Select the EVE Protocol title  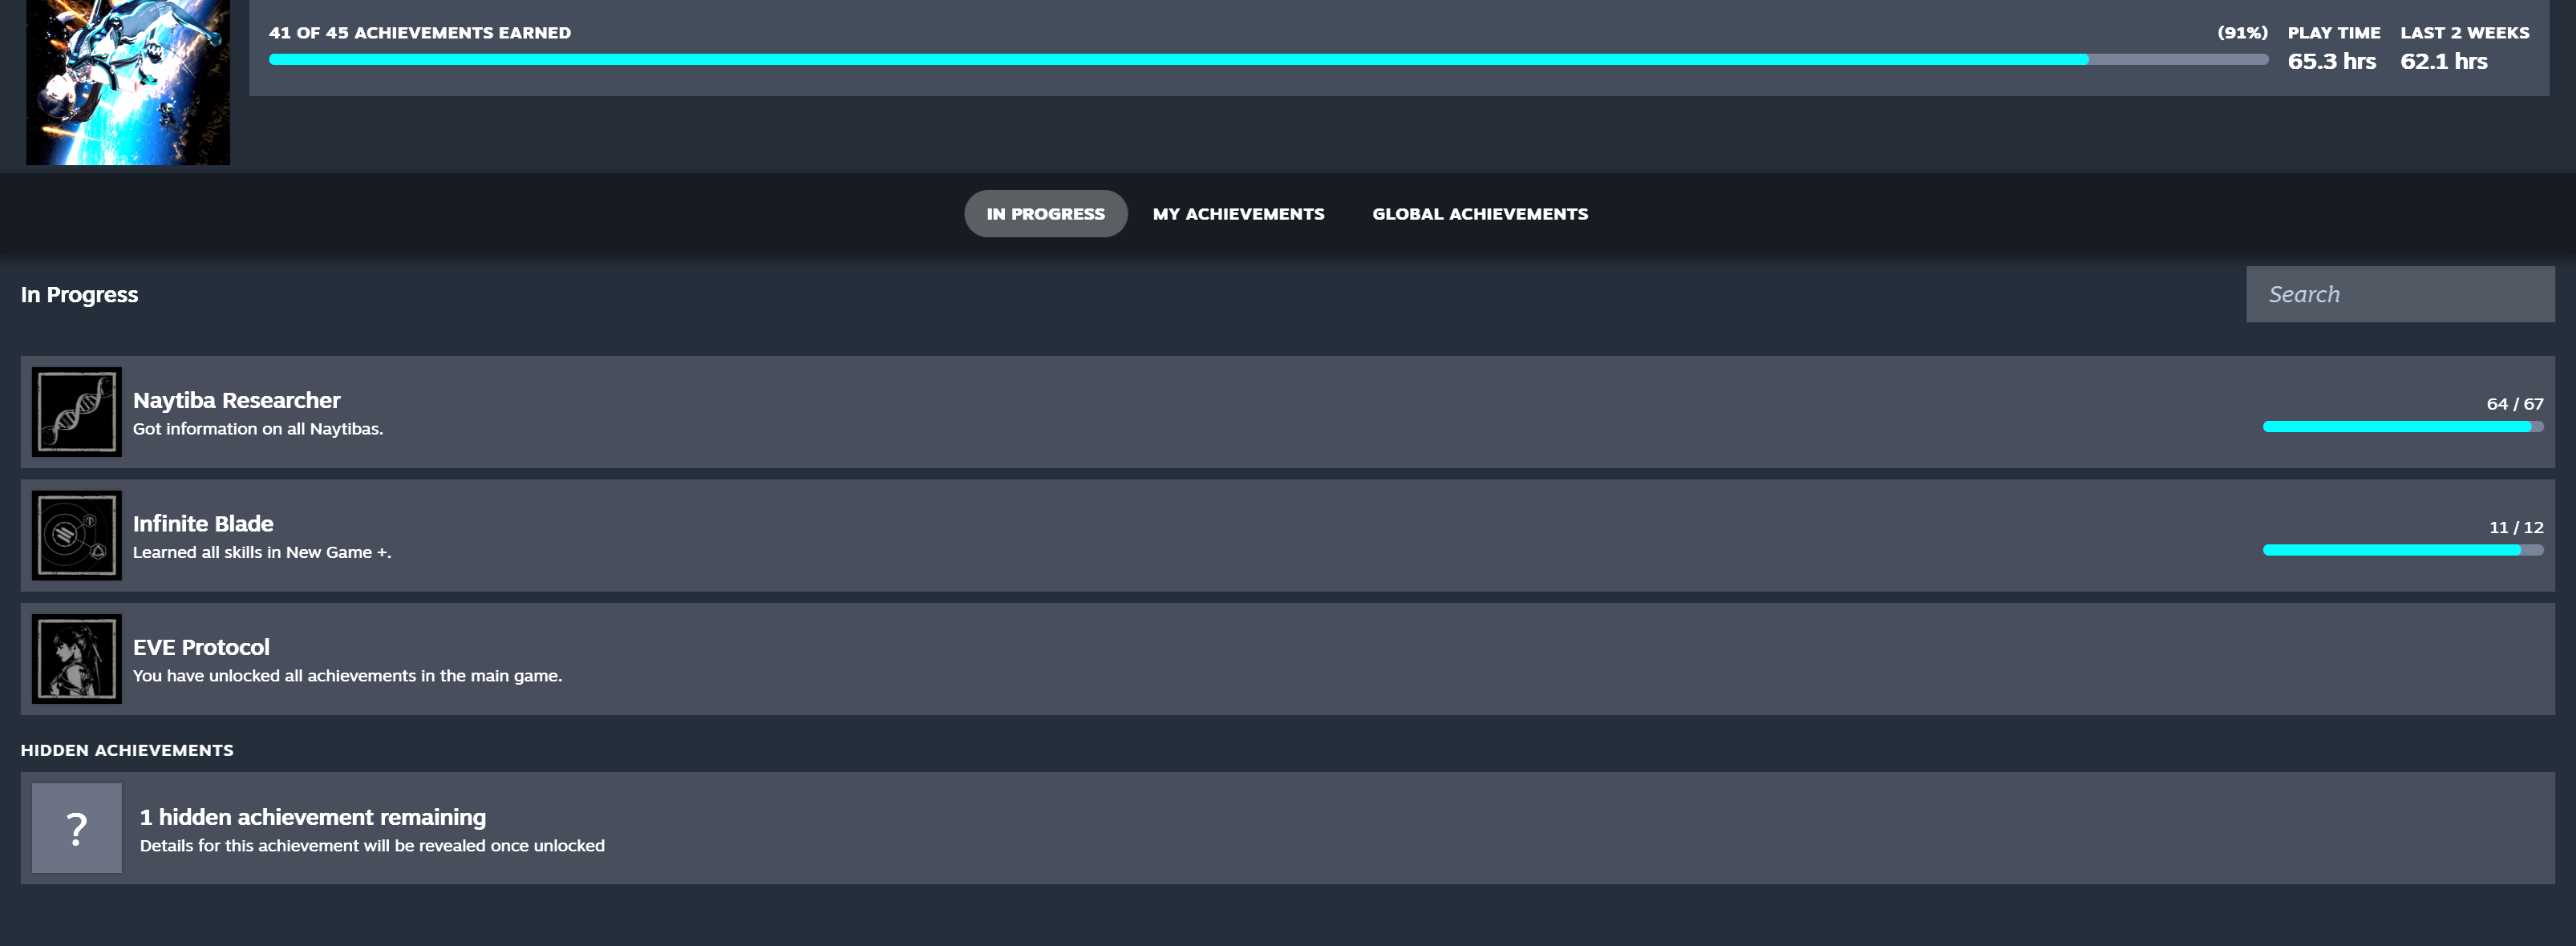[201, 647]
